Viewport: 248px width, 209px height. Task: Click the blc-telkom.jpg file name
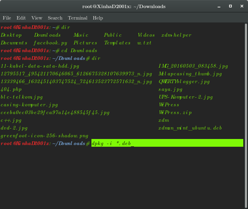click(22, 97)
